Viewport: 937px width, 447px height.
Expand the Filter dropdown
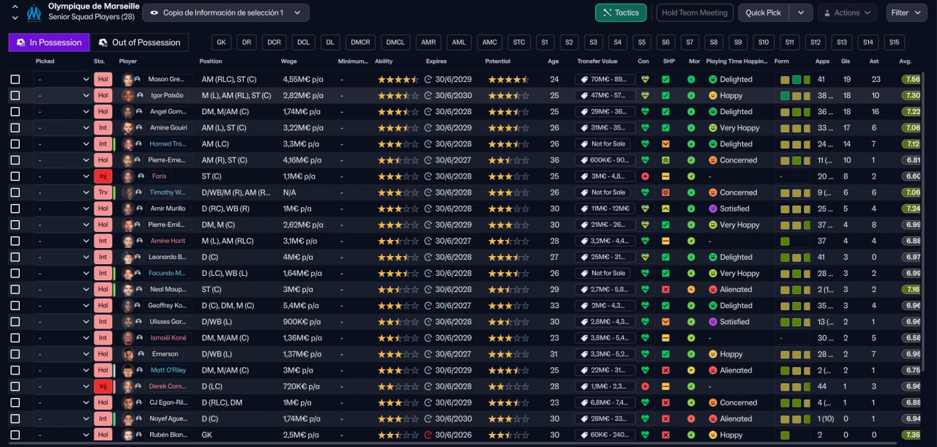point(906,12)
